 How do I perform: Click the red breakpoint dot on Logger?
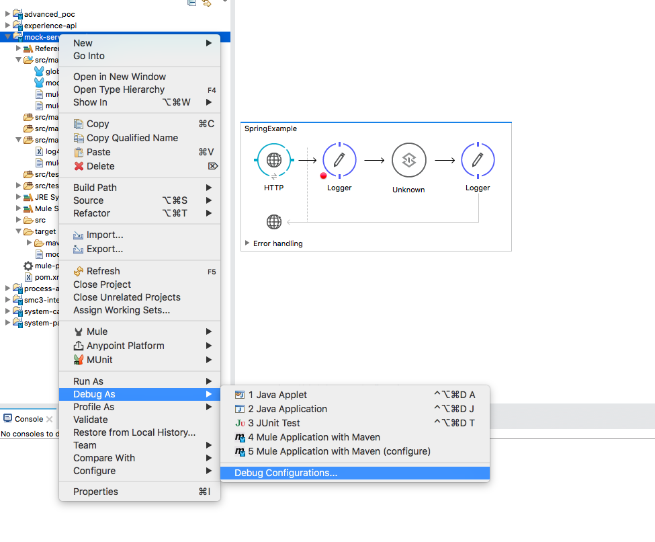click(x=323, y=176)
